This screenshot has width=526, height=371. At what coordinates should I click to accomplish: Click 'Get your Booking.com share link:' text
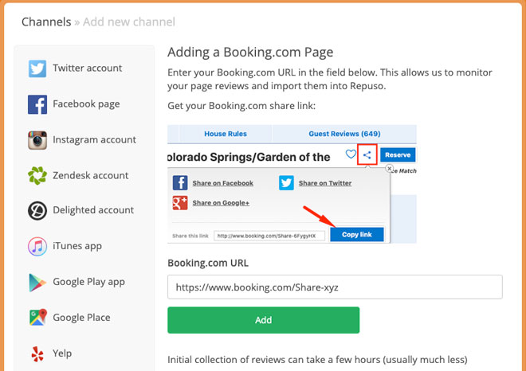pos(241,106)
